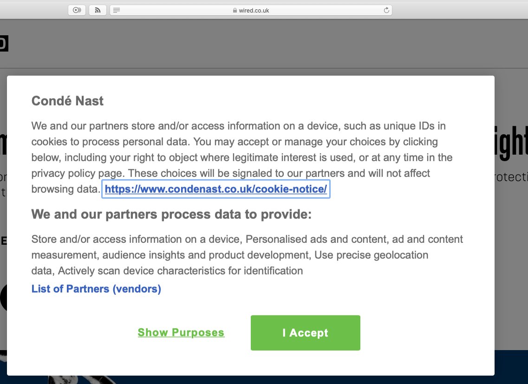Reload the wired.co.uk page
The width and height of the screenshot is (528, 384).
coord(386,10)
